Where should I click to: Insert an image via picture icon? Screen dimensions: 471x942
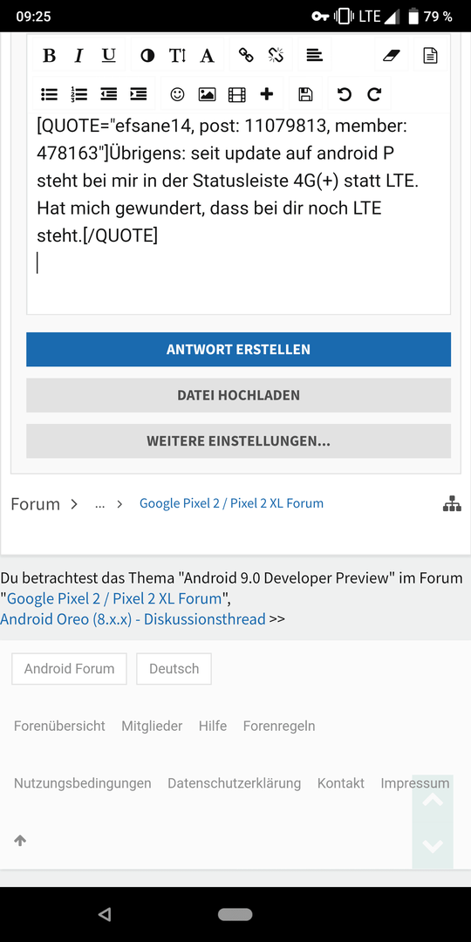(x=208, y=94)
